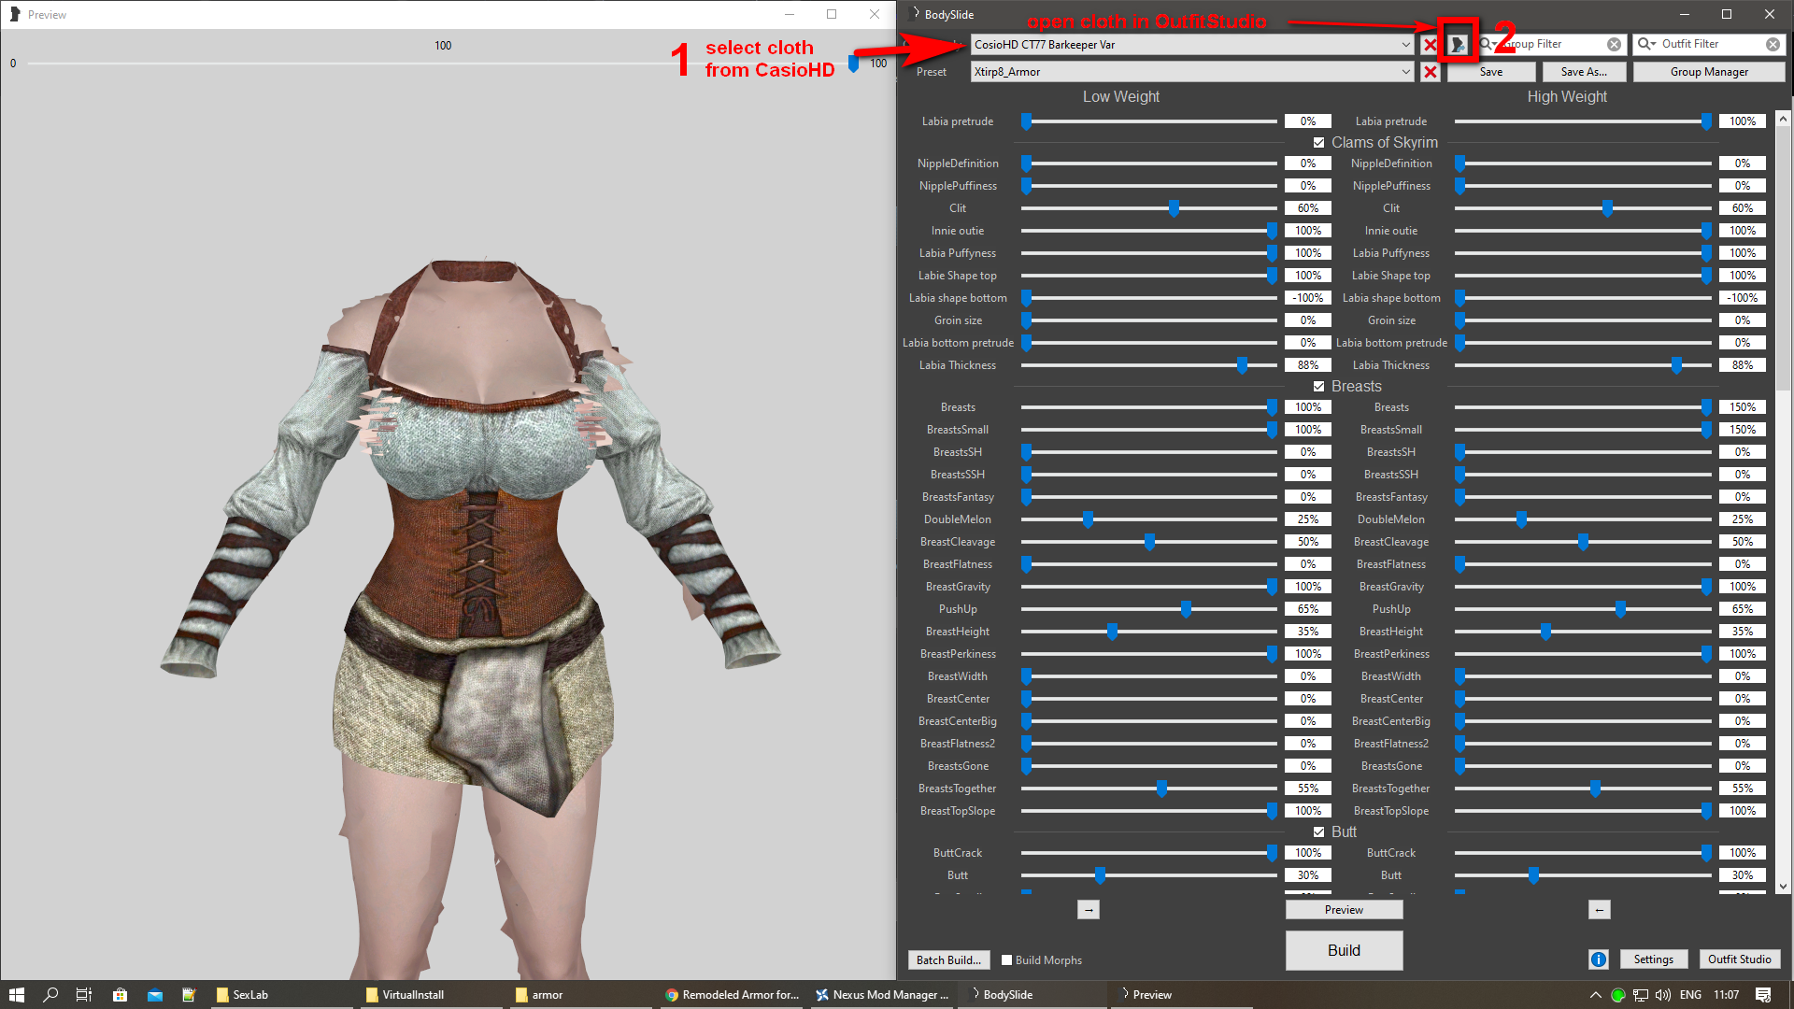Screen dimensions: 1794x1009
Task: Copy high weight values to low weight arrow
Action: click(1600, 910)
